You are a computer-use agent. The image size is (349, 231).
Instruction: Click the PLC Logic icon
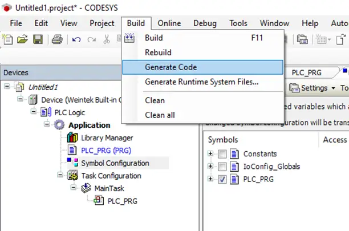[46, 112]
